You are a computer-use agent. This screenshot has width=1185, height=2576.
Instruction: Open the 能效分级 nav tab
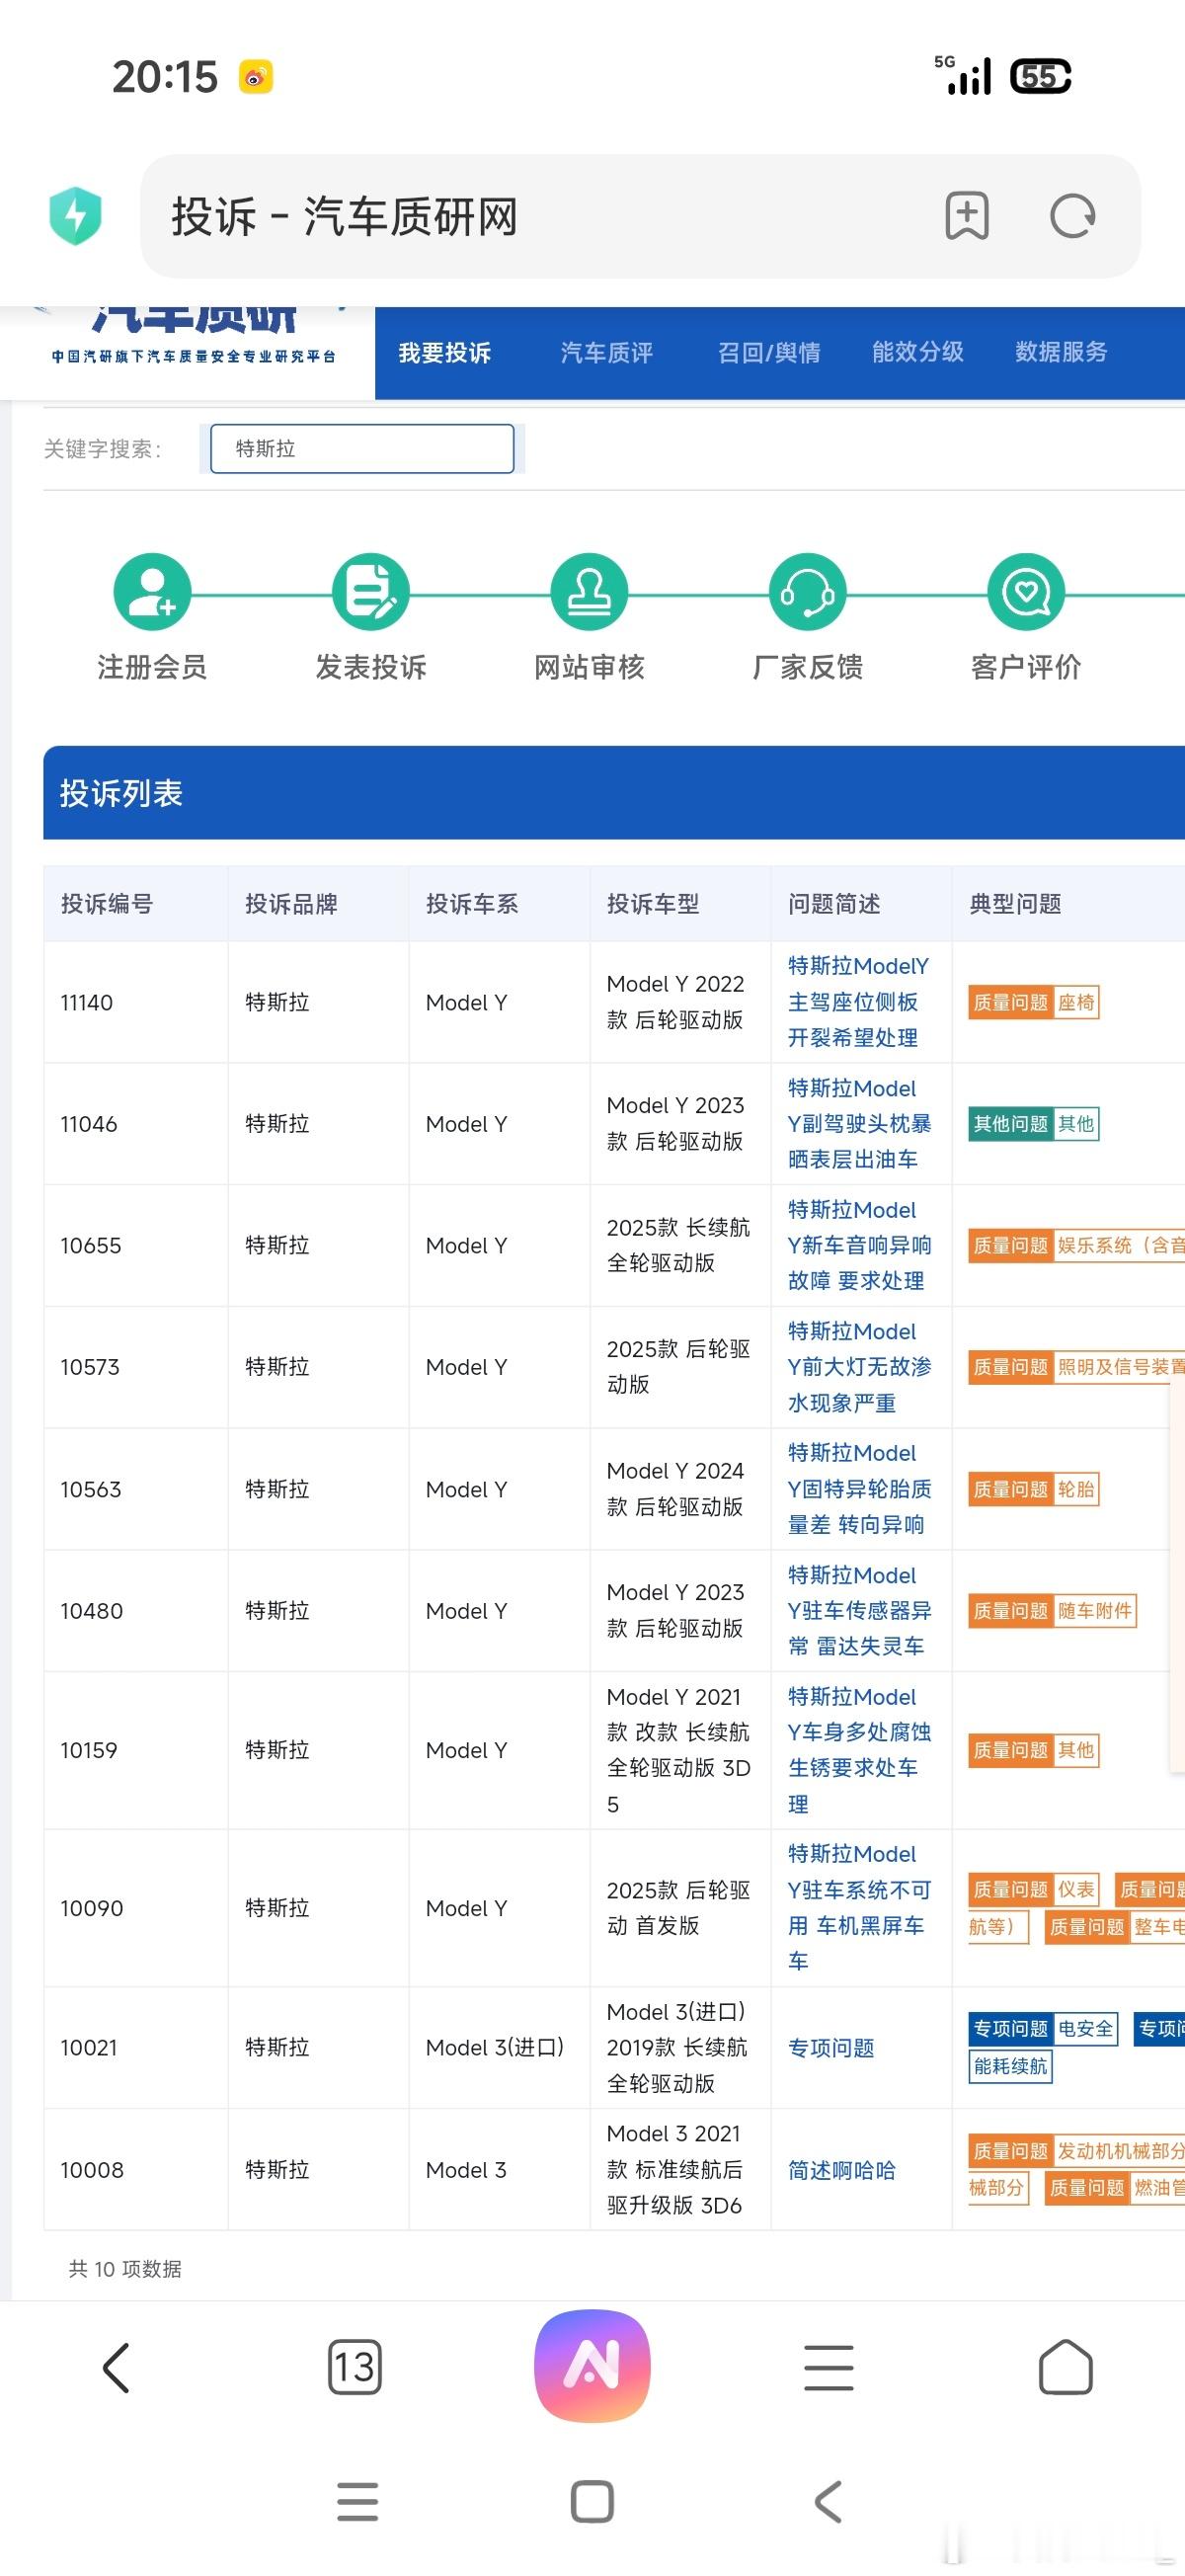click(918, 352)
